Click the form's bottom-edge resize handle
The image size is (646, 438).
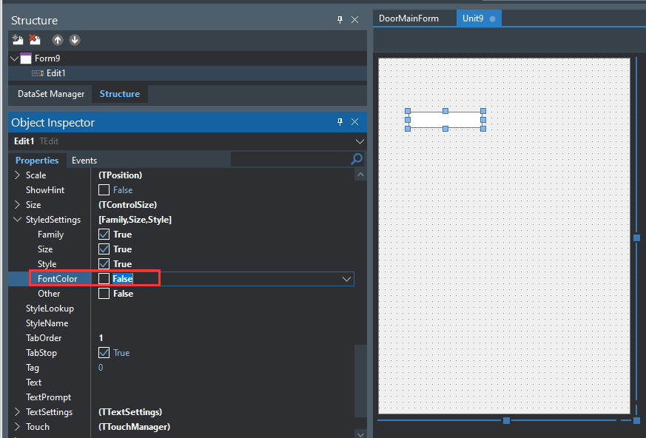pyautogui.click(x=507, y=421)
